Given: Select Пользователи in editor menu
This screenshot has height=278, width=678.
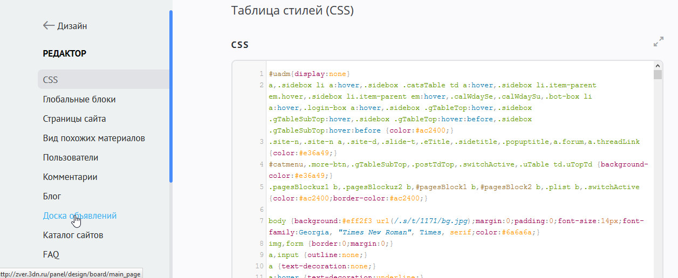Looking at the screenshot, I should pyautogui.click(x=71, y=157).
